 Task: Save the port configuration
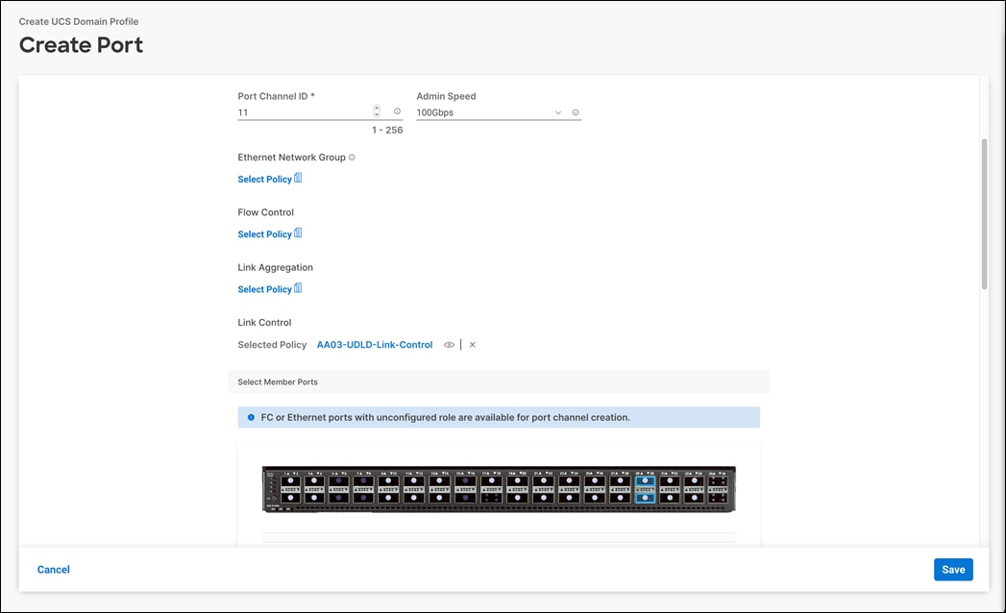952,569
